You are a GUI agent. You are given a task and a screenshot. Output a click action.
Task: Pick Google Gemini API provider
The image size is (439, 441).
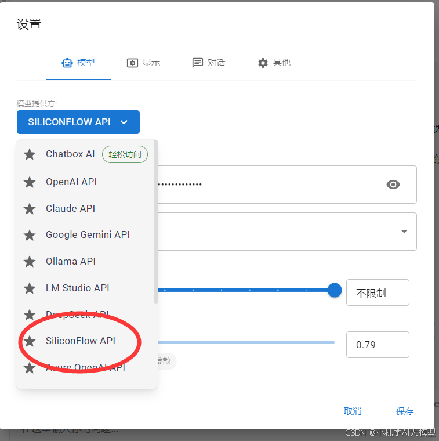pyautogui.click(x=85, y=235)
